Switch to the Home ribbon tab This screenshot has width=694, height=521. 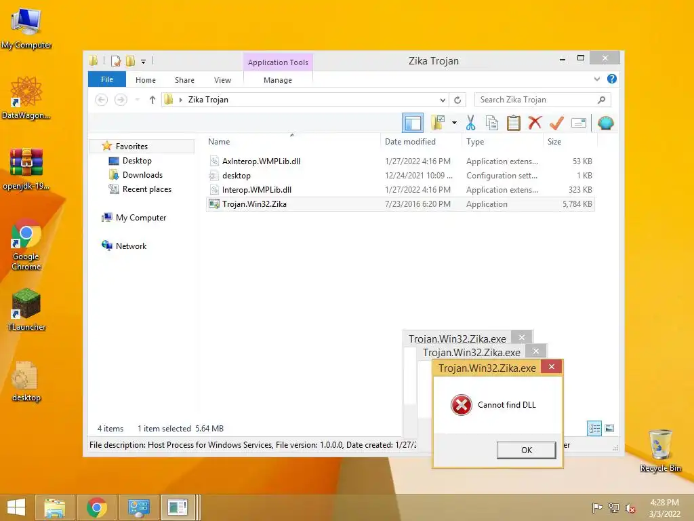146,80
